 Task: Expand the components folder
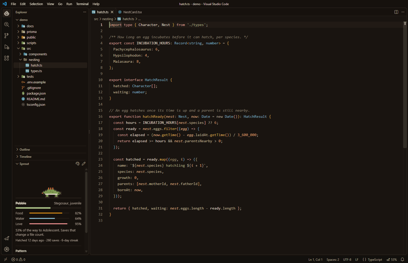coord(20,54)
